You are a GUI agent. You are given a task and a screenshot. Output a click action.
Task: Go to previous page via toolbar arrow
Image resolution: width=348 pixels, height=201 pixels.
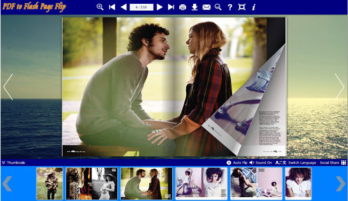coord(124,7)
